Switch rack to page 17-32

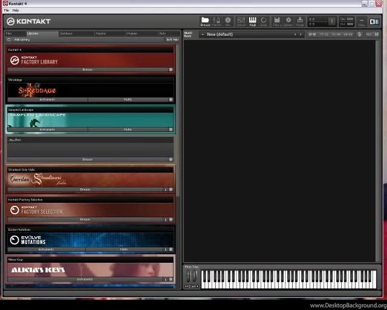[324, 35]
